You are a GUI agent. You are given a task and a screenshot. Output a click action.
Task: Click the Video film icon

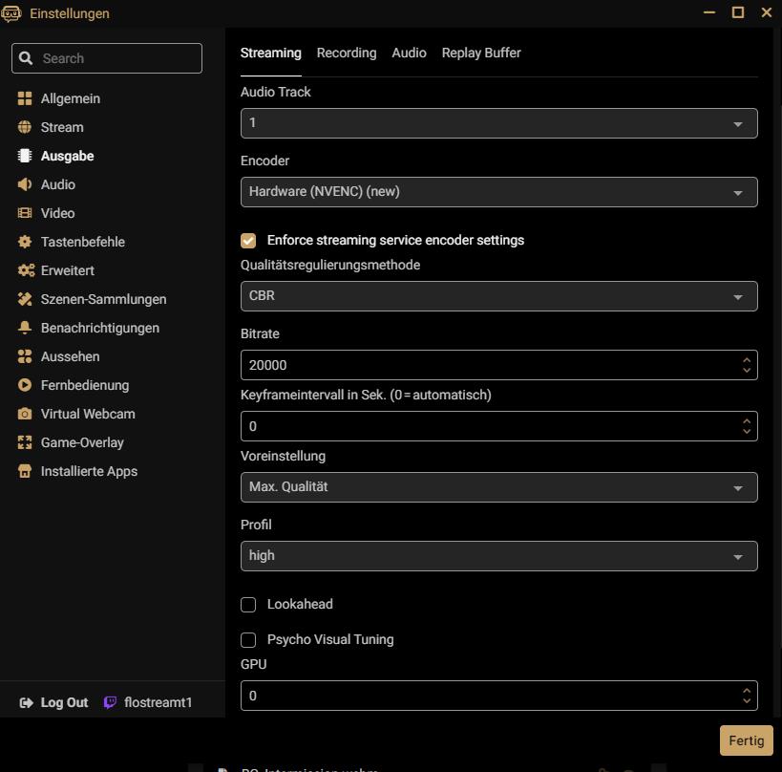coord(25,213)
